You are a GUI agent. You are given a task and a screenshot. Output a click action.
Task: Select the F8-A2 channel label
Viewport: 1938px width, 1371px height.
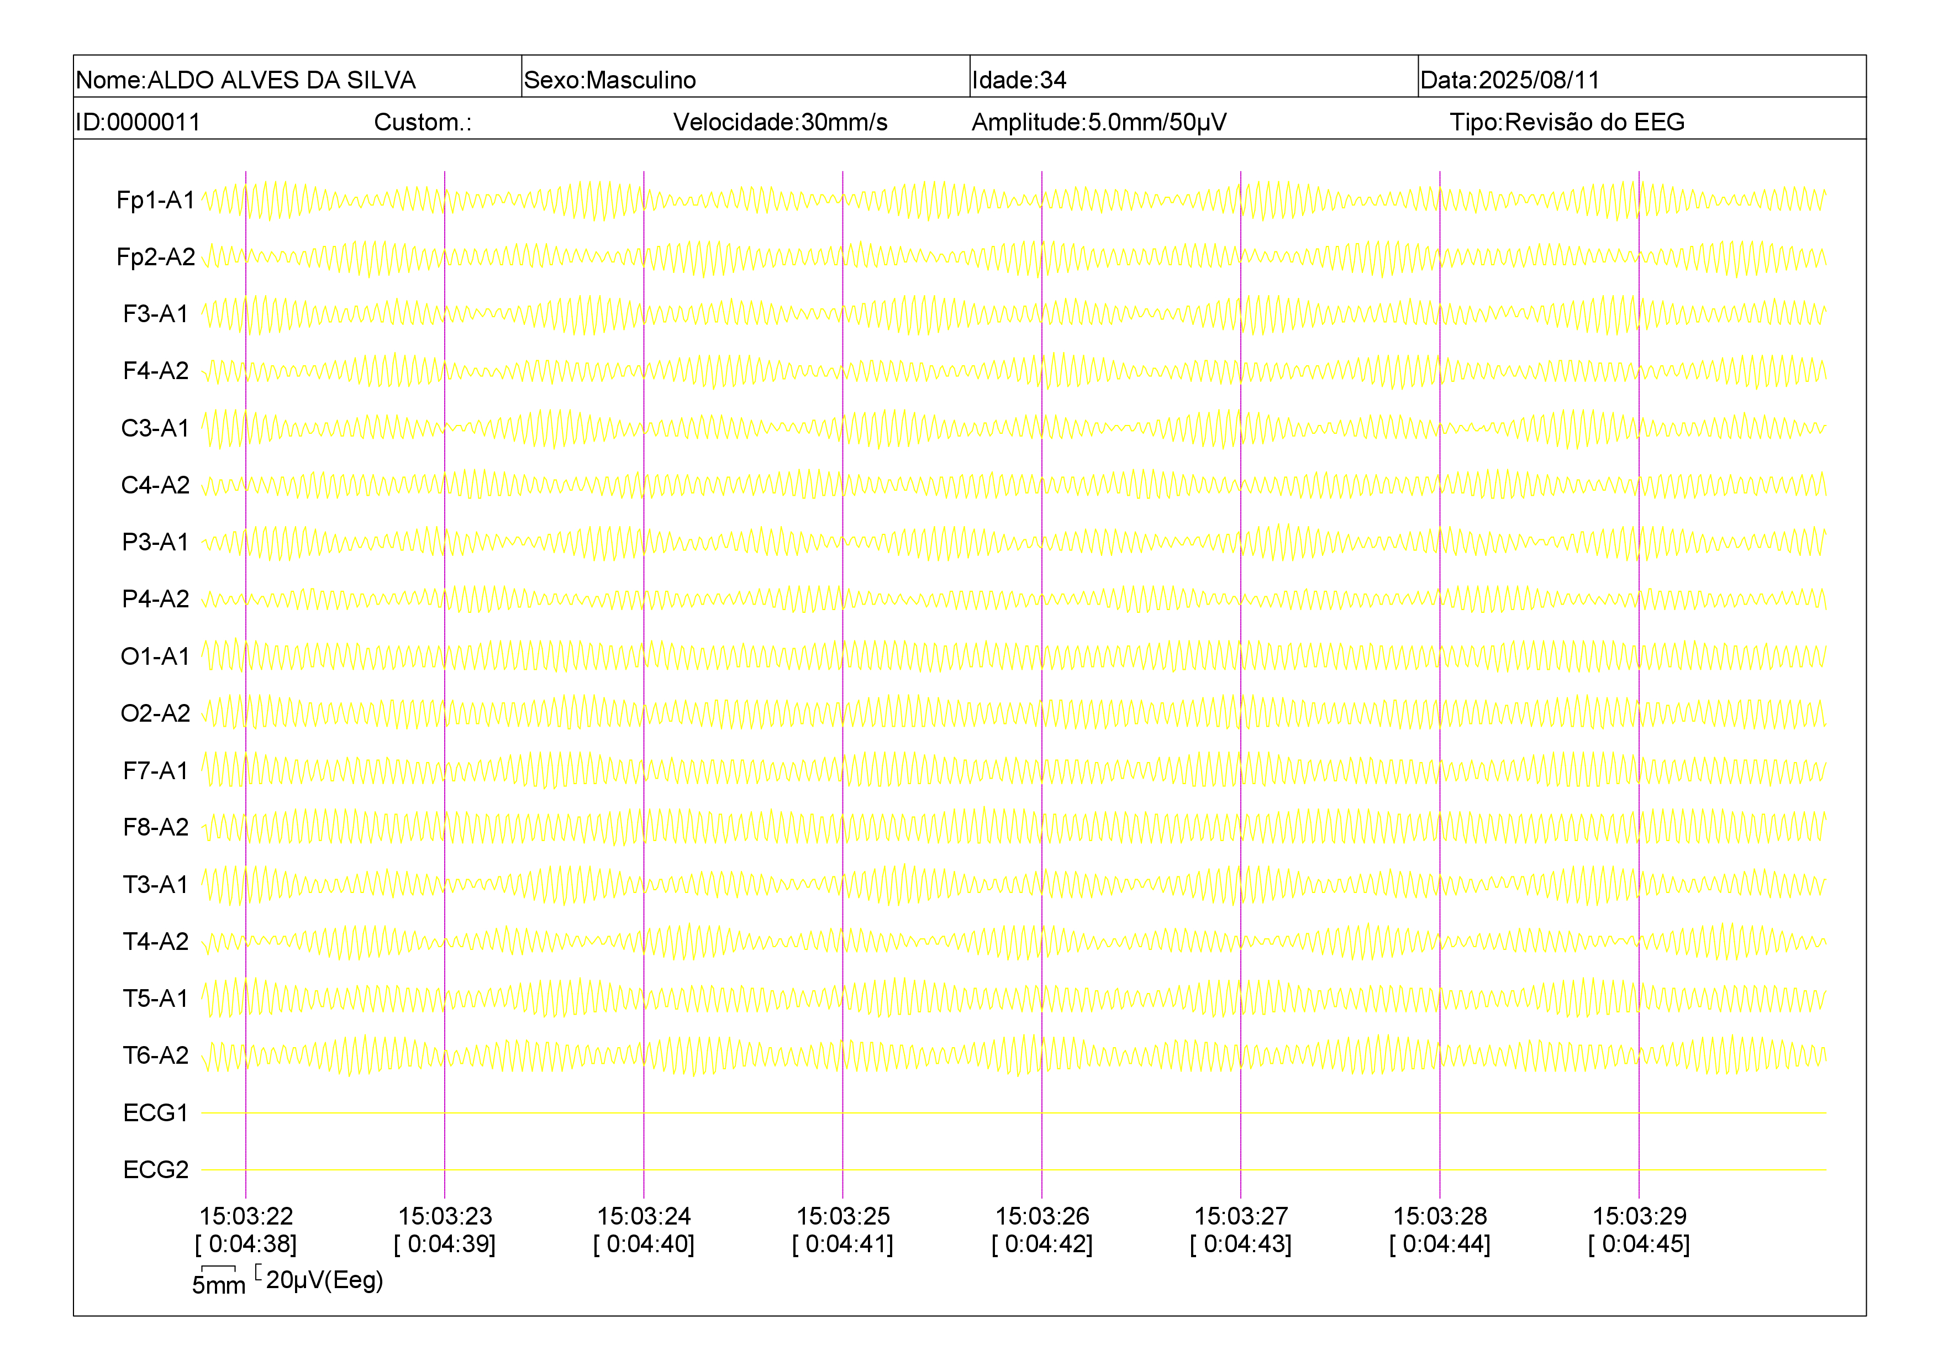pos(156,827)
